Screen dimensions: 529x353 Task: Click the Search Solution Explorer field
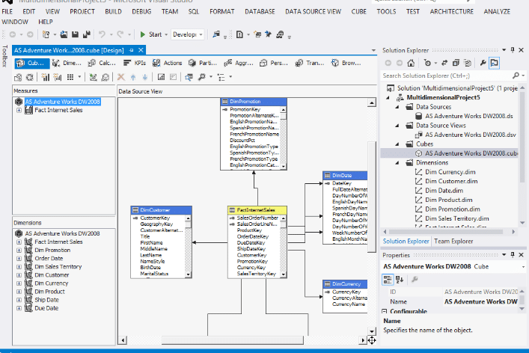pyautogui.click(x=445, y=76)
